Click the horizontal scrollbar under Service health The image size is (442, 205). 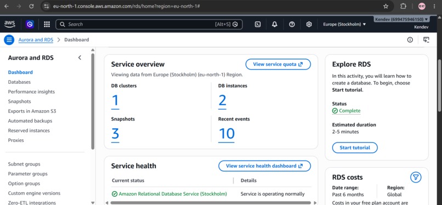pos(210,202)
